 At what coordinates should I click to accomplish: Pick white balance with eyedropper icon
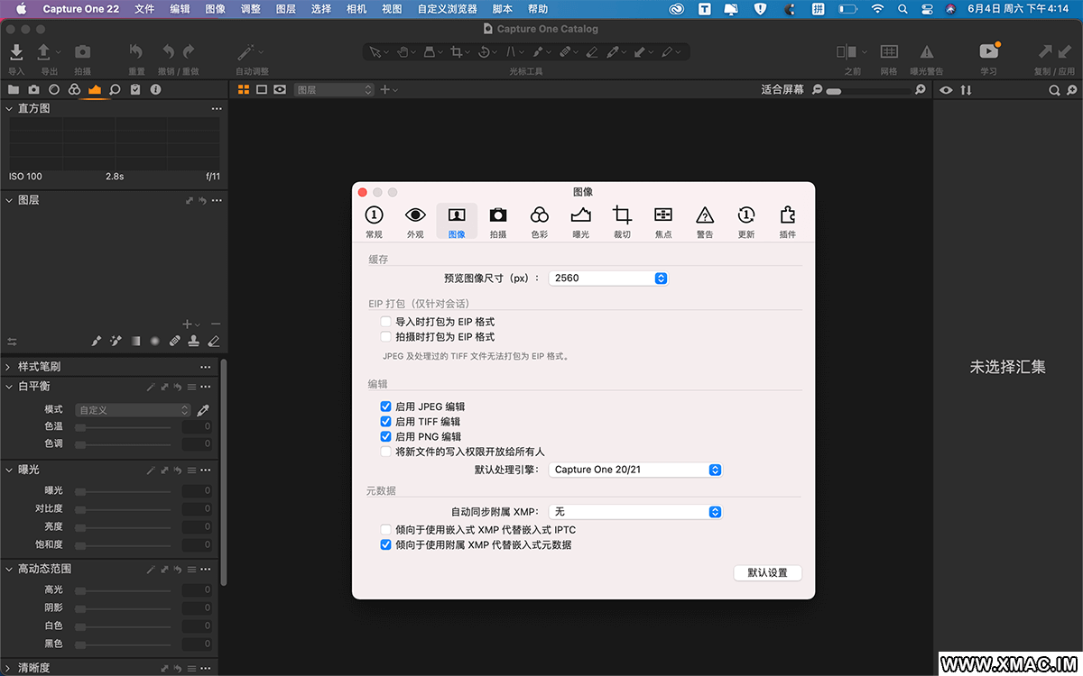pyautogui.click(x=203, y=410)
